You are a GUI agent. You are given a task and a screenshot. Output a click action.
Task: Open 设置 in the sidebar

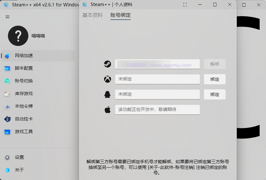pyautogui.click(x=38, y=157)
